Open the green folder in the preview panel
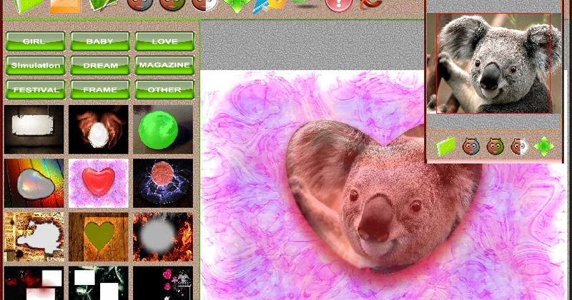This screenshot has width=572, height=300. coord(445,146)
